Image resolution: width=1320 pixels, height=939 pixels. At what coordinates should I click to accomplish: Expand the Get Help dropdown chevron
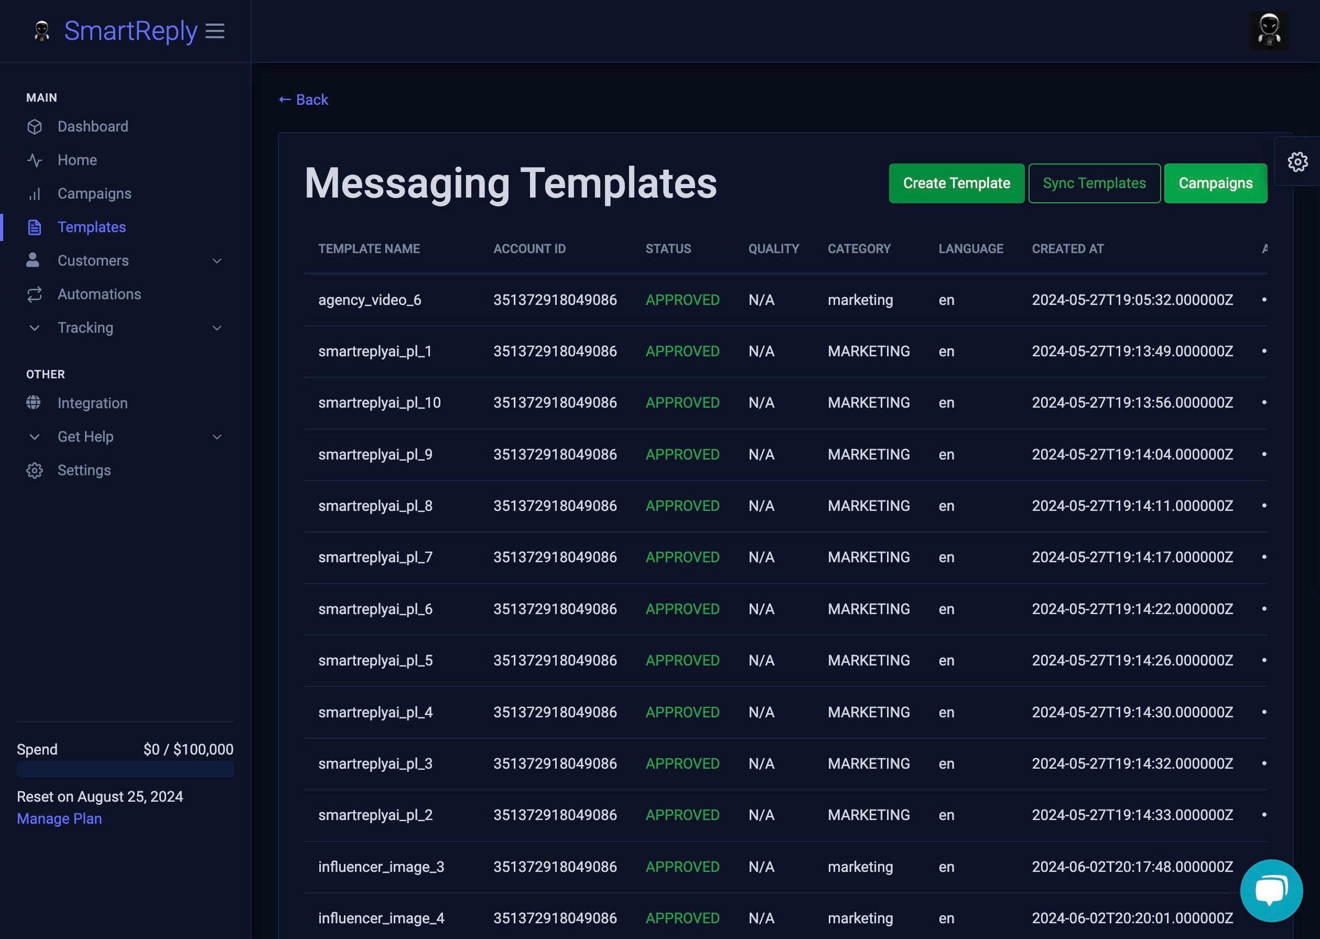(217, 437)
